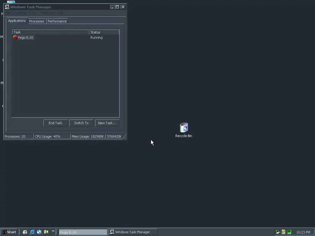This screenshot has width=315, height=236.
Task: Click the New Task... button
Action: 107,123
